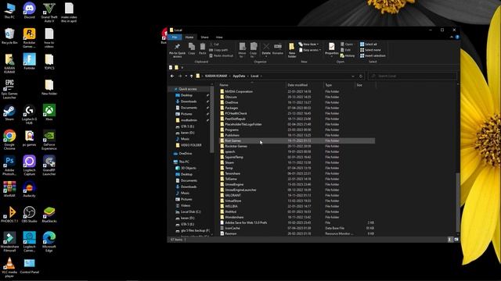Select the VLC media player desktop icon
The image size is (501, 281).
point(9,268)
